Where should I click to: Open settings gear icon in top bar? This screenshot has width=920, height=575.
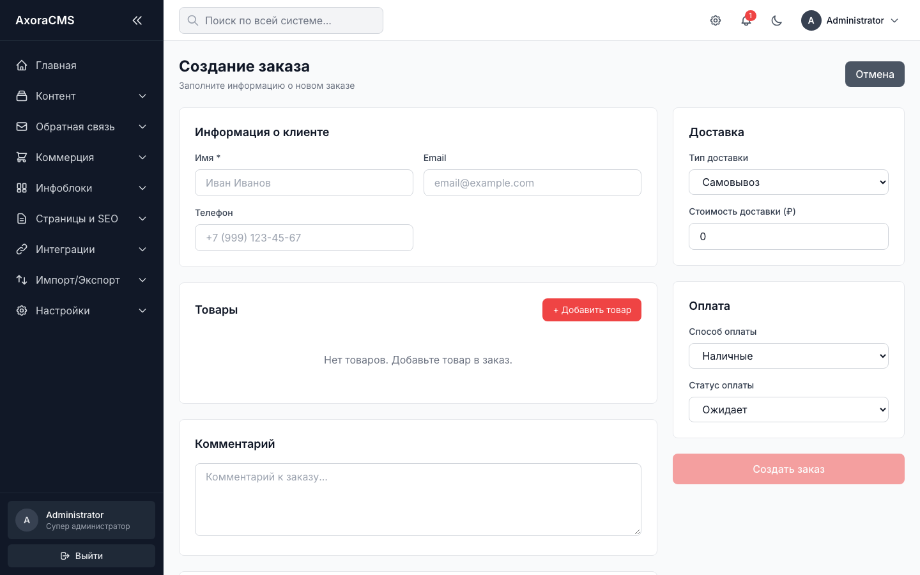pos(716,20)
